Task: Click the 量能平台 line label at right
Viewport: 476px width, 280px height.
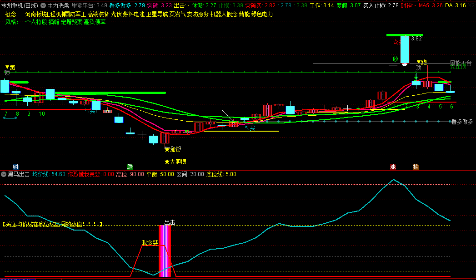Action: [x=461, y=63]
